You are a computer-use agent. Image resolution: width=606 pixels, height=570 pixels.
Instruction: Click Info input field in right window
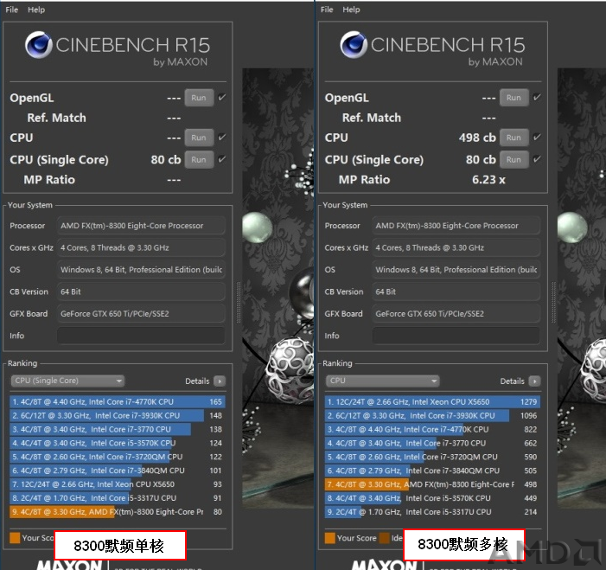coord(456,336)
